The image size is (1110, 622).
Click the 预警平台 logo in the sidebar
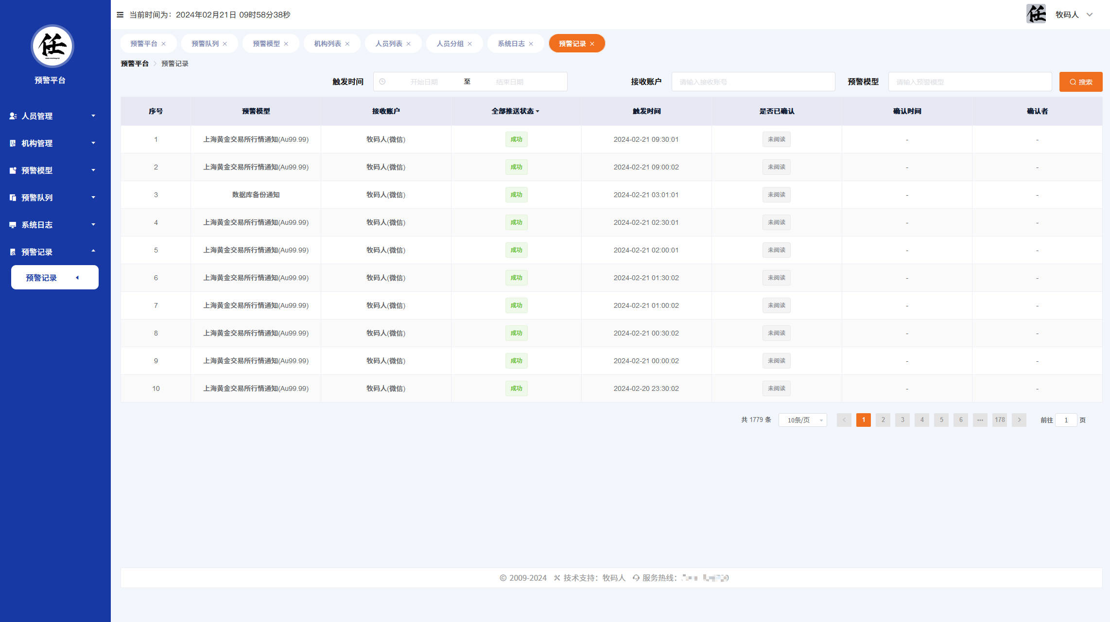(x=52, y=46)
